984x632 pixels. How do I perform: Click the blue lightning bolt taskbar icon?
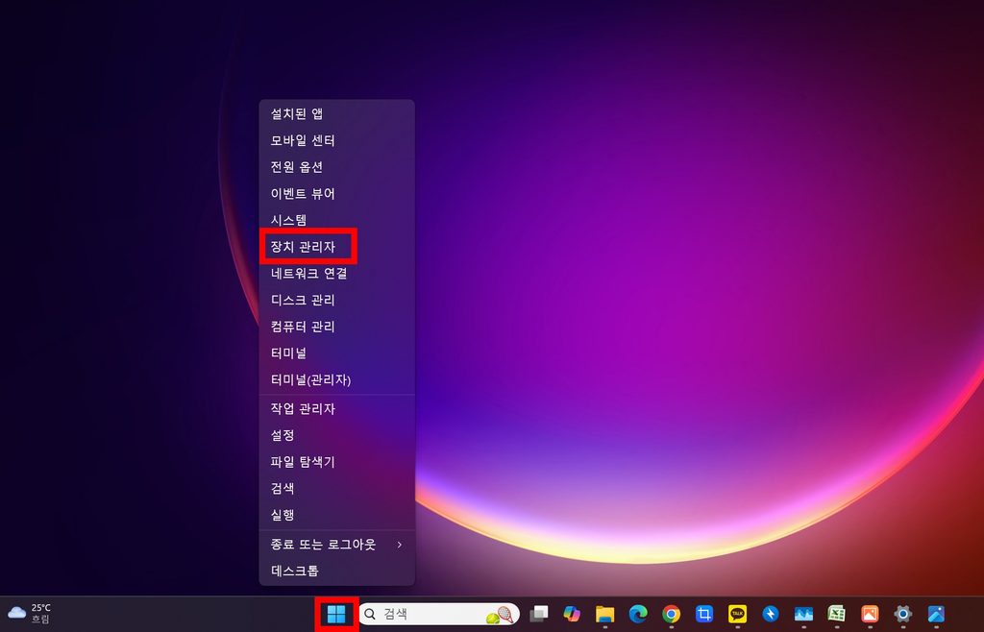click(771, 614)
